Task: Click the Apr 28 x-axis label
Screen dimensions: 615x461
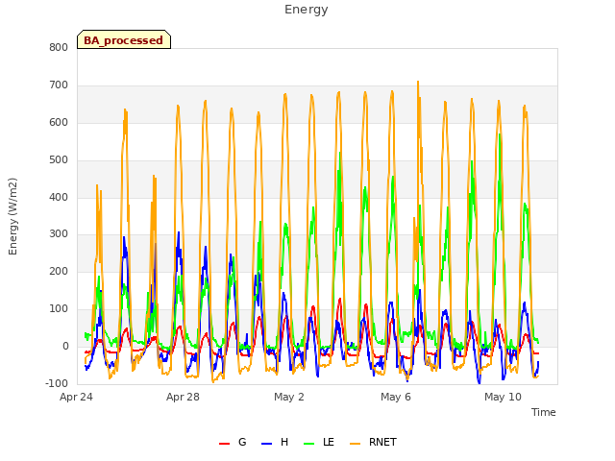Action: [183, 397]
